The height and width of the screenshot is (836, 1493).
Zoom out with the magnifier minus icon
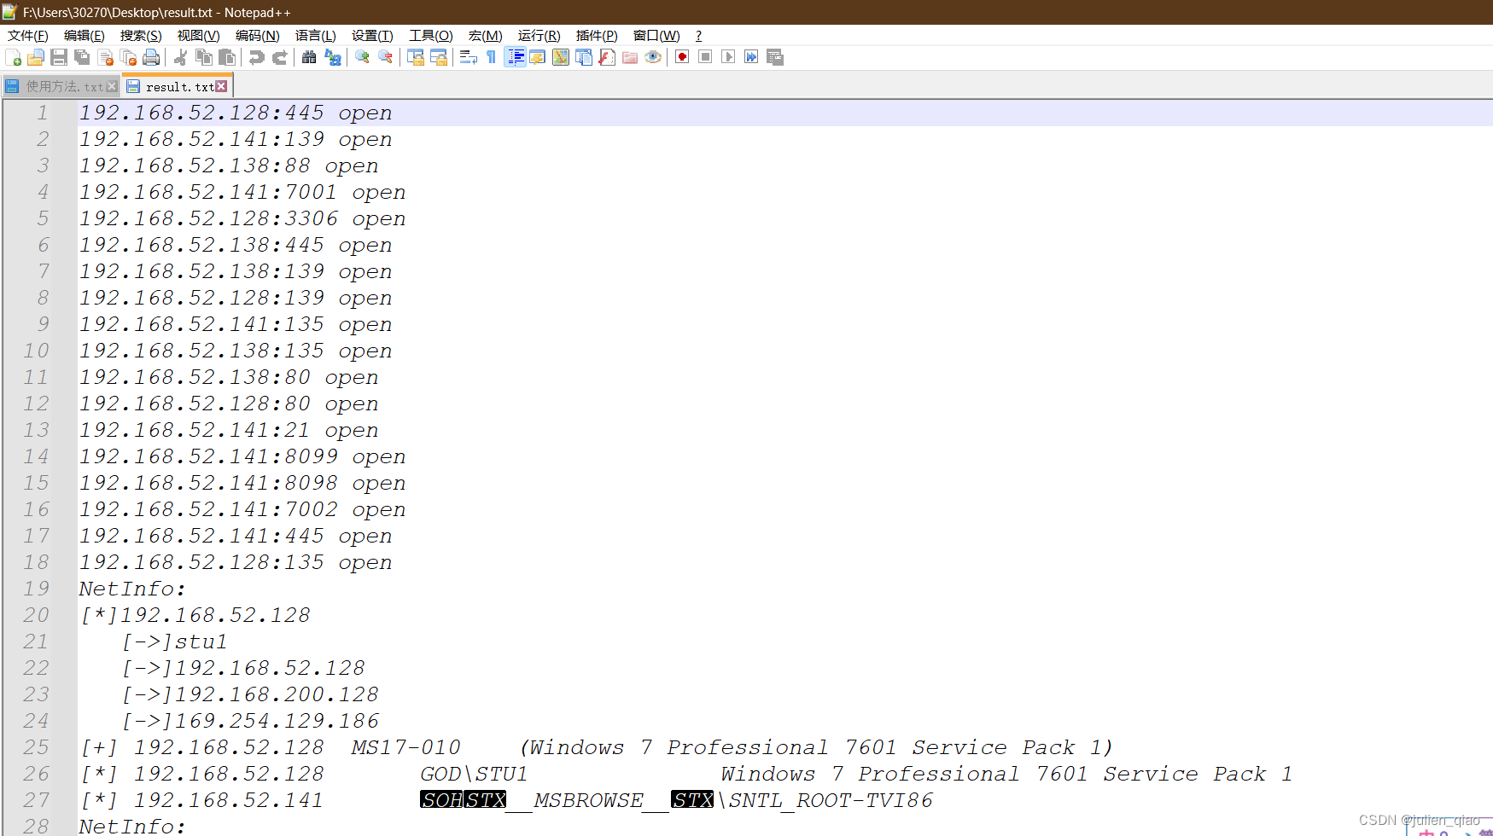[x=386, y=57]
